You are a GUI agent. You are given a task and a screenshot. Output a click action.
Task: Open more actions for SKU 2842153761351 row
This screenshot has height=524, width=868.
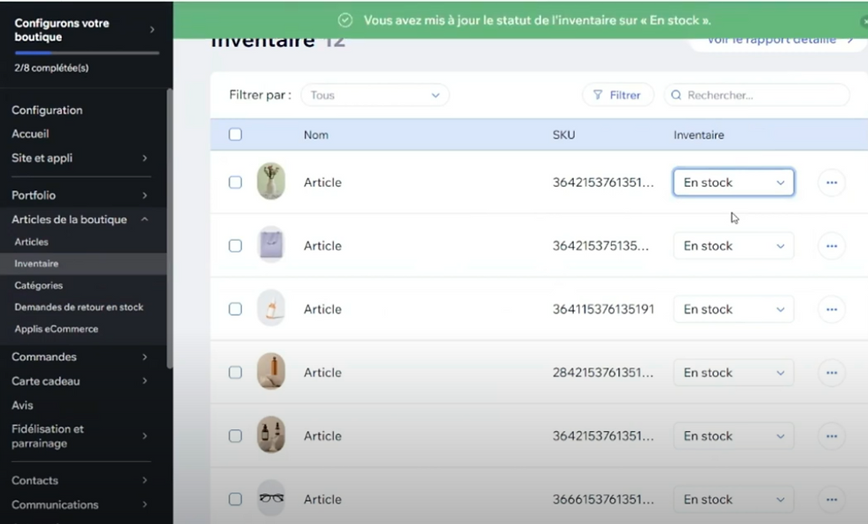832,373
